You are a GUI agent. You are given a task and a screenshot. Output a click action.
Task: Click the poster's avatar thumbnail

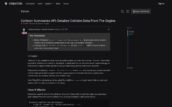[x=24, y=31]
